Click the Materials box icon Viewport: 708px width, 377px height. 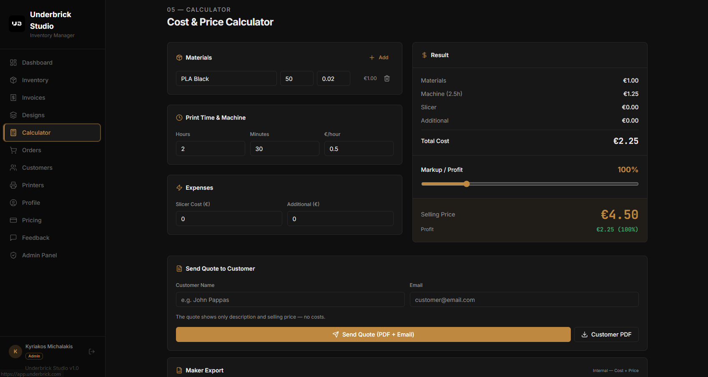179,58
